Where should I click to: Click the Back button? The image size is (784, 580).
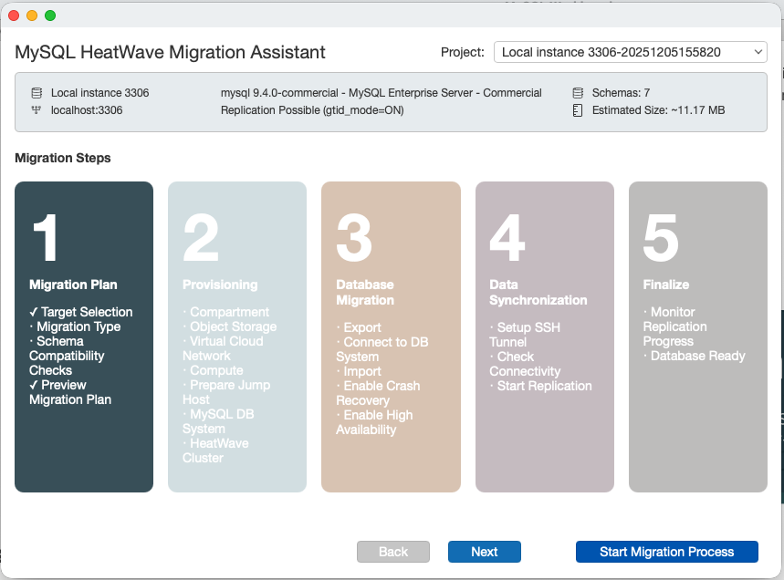coord(393,552)
